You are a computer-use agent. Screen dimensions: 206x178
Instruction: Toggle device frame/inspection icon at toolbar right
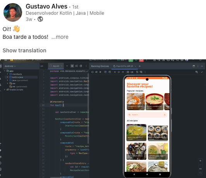coord(197,72)
